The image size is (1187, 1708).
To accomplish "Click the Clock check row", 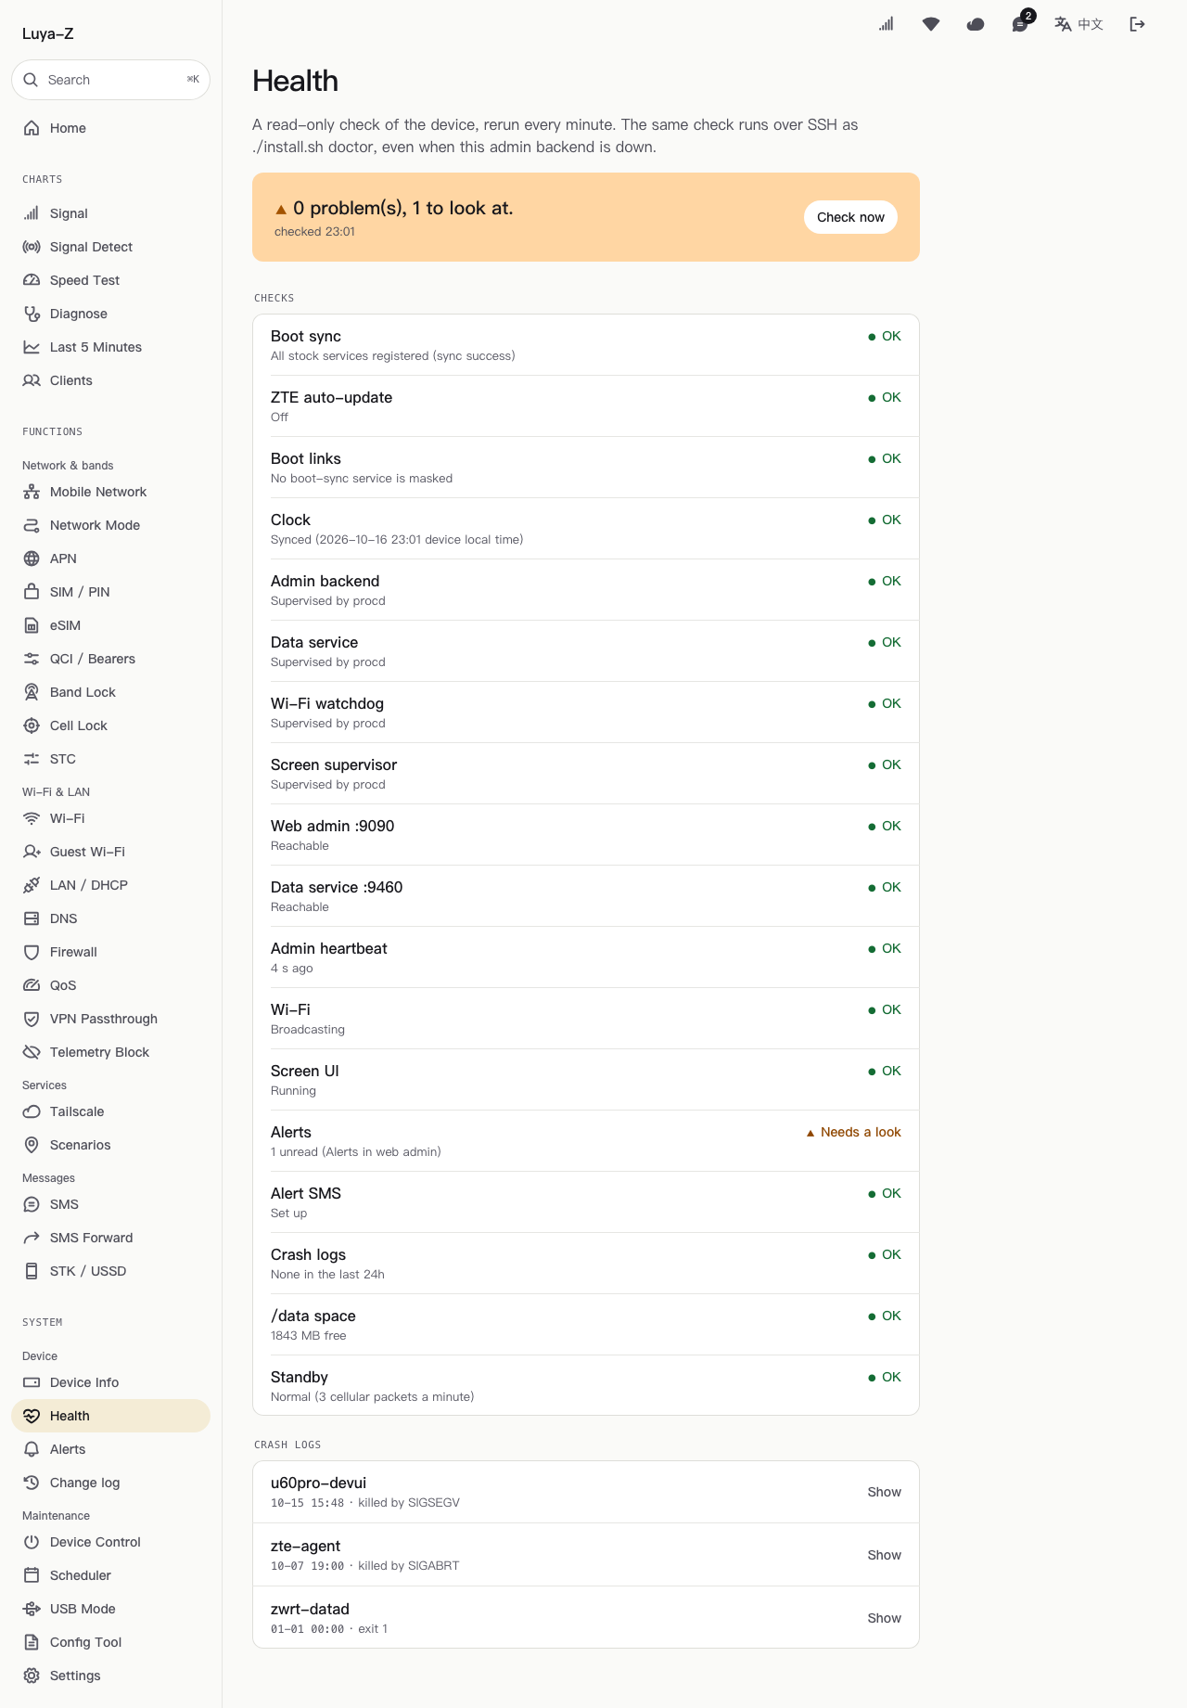I will tap(586, 529).
